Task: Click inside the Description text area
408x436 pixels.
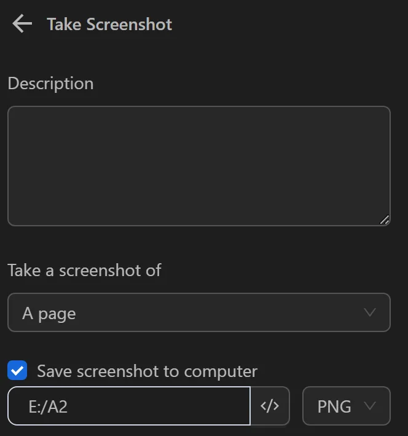Action: point(198,166)
